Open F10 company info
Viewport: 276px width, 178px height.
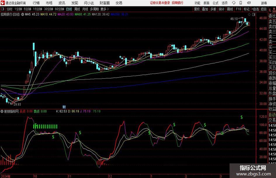pos(238,9)
